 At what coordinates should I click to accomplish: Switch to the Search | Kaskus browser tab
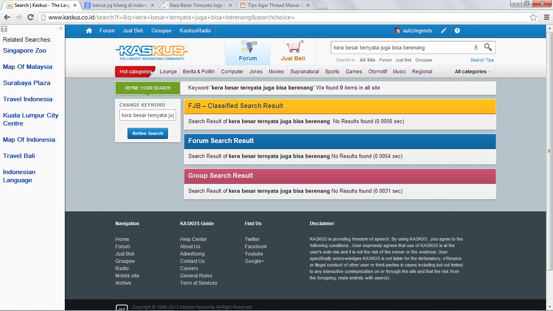42,5
